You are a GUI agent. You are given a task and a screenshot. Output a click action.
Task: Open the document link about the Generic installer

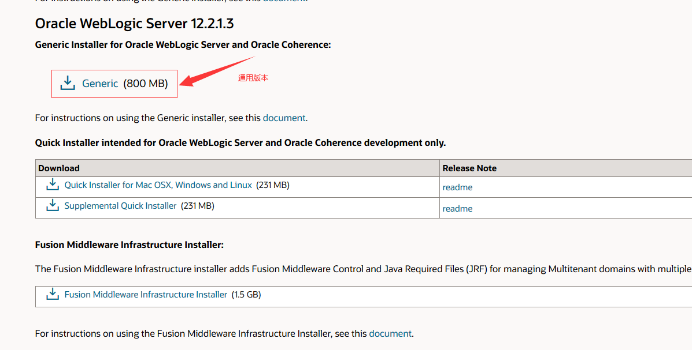tap(284, 118)
